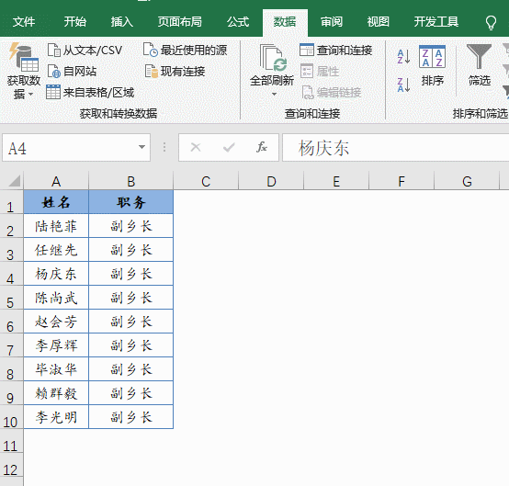Click the Properties (属性) icon

tap(307, 71)
